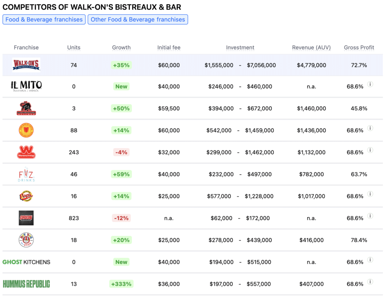Click the New badge in Il Mito row
This screenshot has width=385, height=303.
click(121, 86)
